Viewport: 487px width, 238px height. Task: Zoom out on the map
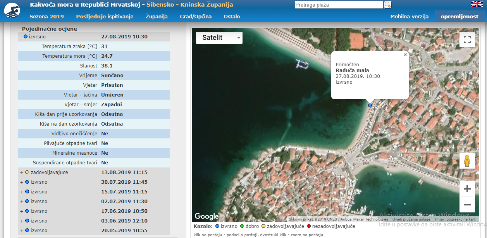[467, 205]
